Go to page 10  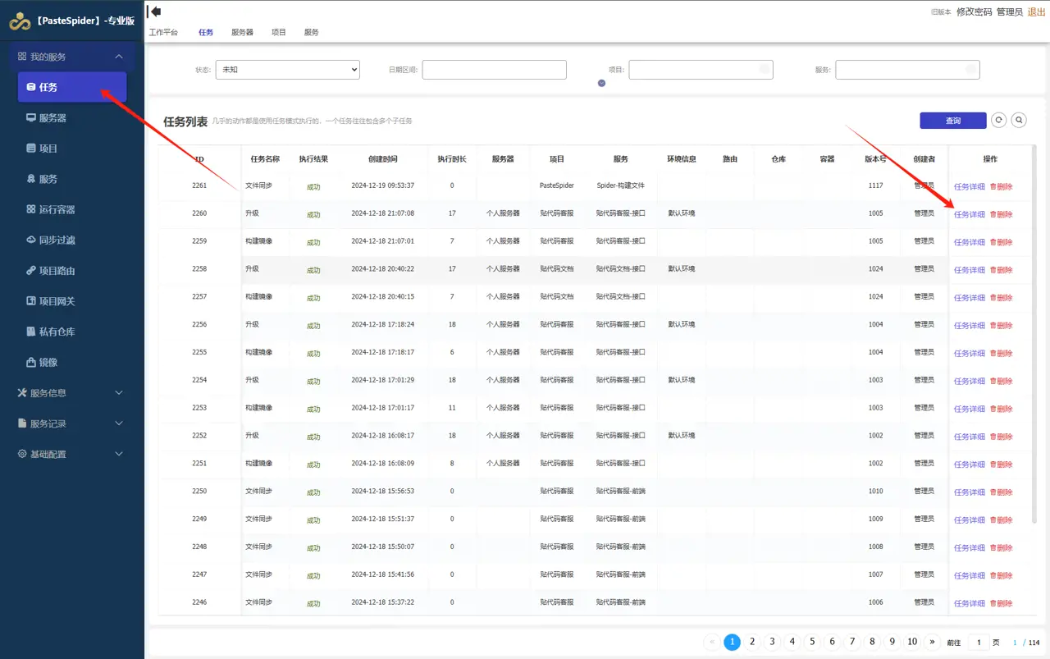click(912, 642)
